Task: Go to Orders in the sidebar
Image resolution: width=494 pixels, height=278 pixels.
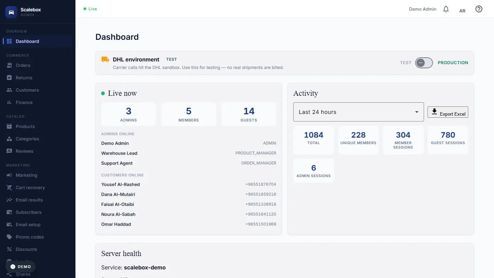Action: tap(38, 65)
